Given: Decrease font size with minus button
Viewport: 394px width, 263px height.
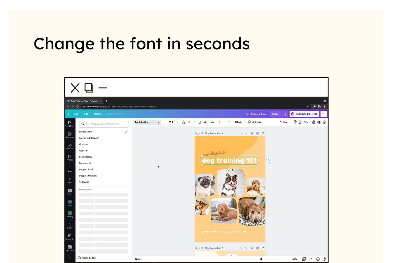Looking at the screenshot, I should [x=165, y=122].
